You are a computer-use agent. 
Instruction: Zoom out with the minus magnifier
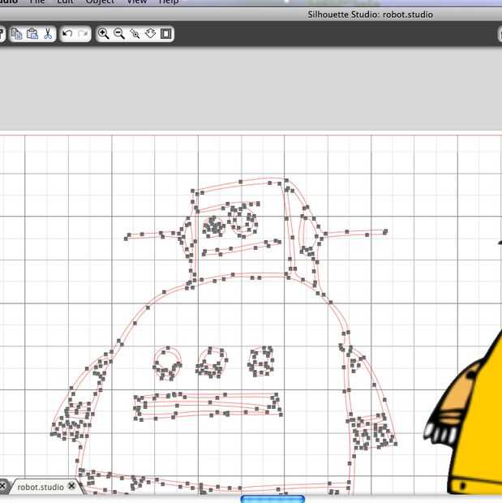tap(119, 33)
